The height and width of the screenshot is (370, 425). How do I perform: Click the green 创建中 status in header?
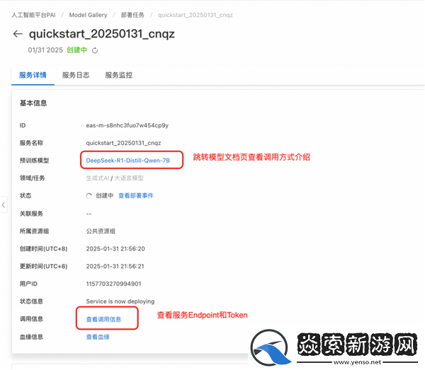coord(77,50)
